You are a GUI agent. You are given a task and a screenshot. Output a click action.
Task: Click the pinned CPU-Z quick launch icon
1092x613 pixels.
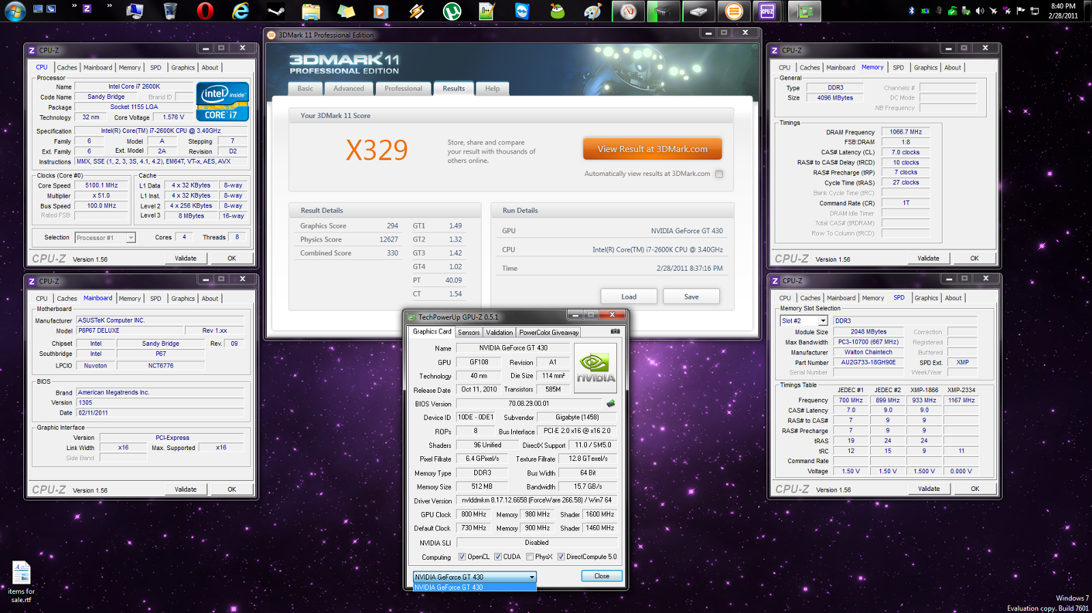pyautogui.click(x=87, y=8)
